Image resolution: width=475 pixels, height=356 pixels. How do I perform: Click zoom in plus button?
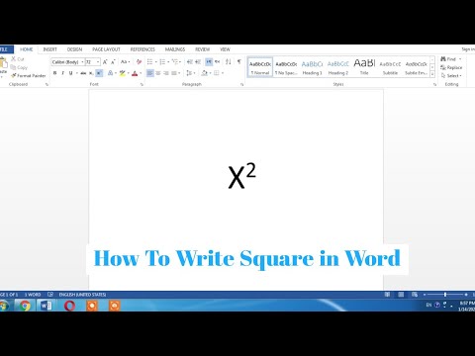click(466, 295)
